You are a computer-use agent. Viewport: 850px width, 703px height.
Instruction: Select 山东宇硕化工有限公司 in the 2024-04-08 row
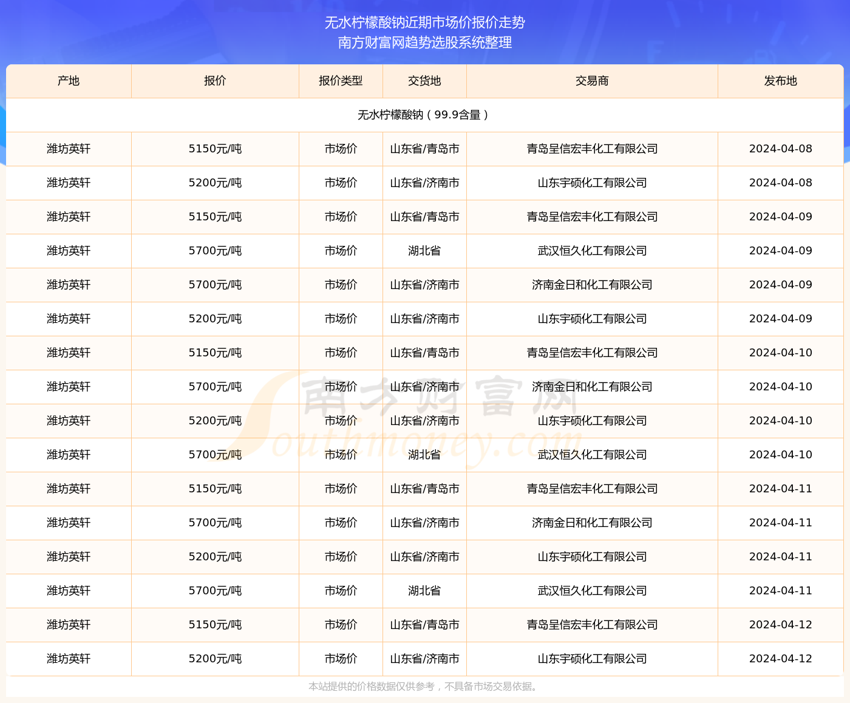pyautogui.click(x=592, y=183)
